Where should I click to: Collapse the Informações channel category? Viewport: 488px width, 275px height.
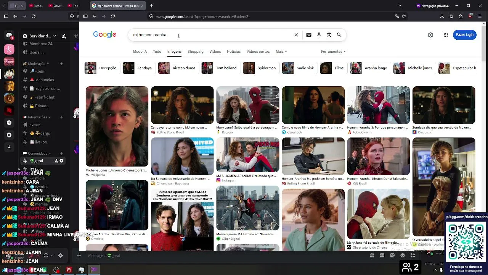[37, 117]
